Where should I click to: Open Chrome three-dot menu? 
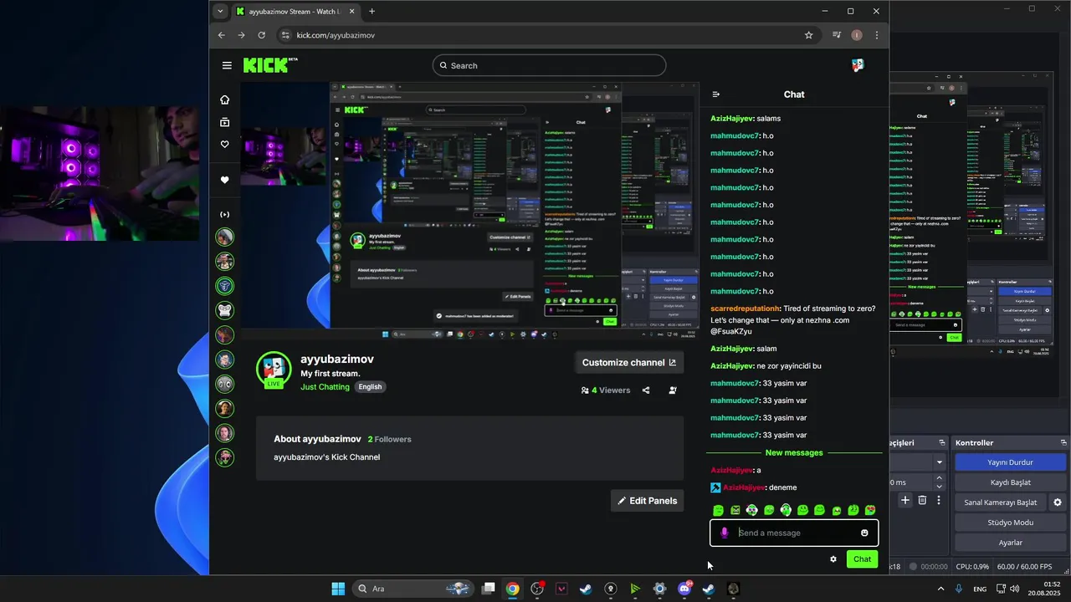click(876, 35)
